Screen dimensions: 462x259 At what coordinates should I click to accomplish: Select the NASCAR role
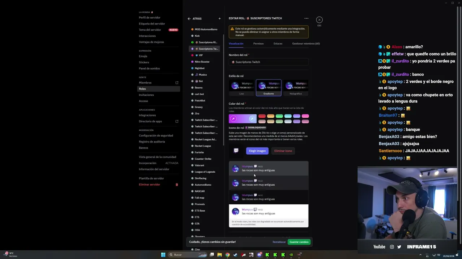pyautogui.click(x=204, y=191)
